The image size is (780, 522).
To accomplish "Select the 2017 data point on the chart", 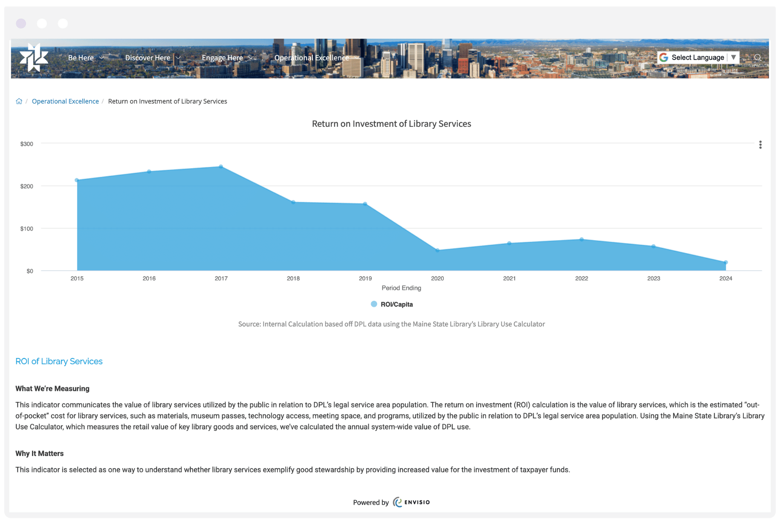I will click(x=221, y=166).
